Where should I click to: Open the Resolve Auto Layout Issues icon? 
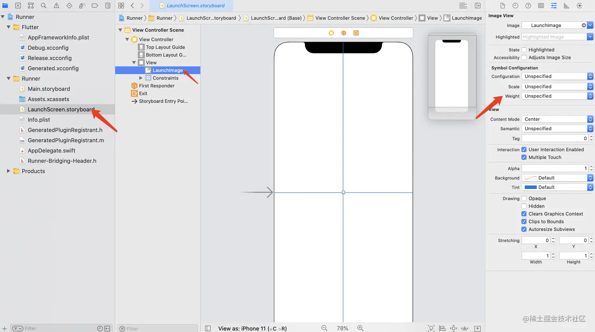465,328
